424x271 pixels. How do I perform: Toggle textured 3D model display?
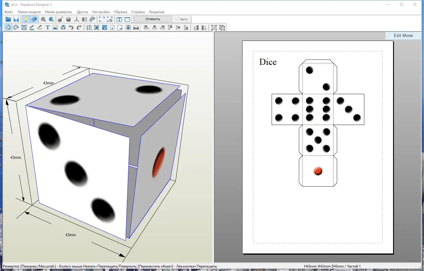34,19
